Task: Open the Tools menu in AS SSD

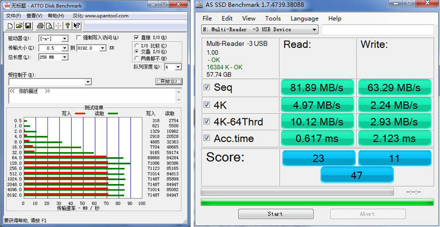Action: point(273,18)
